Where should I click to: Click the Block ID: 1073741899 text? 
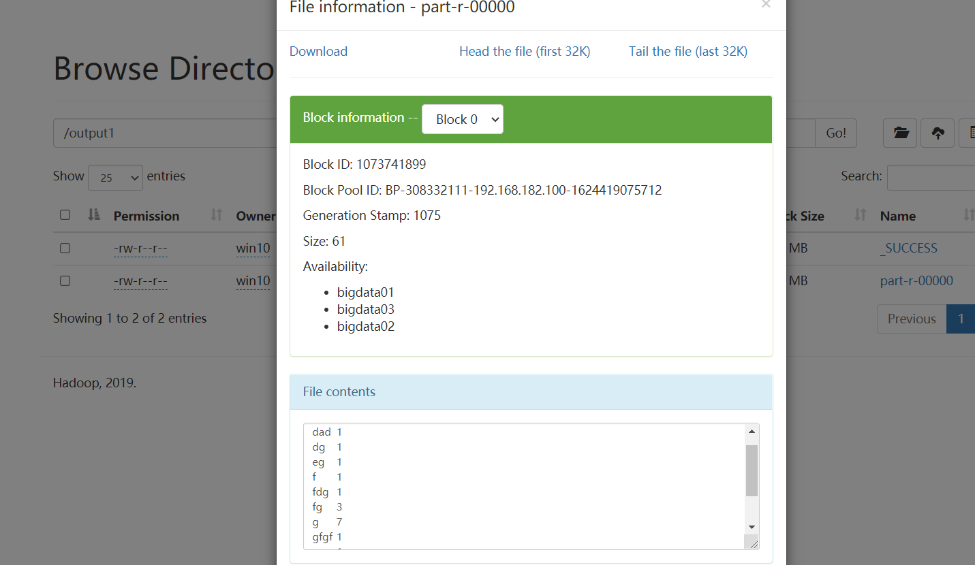coord(365,165)
